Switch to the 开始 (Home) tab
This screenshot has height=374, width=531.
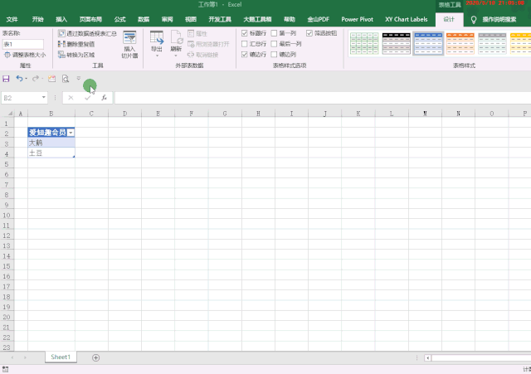coord(37,19)
